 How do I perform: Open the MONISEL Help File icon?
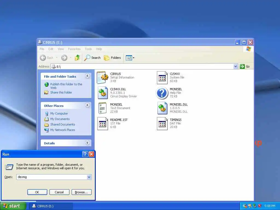click(162, 93)
